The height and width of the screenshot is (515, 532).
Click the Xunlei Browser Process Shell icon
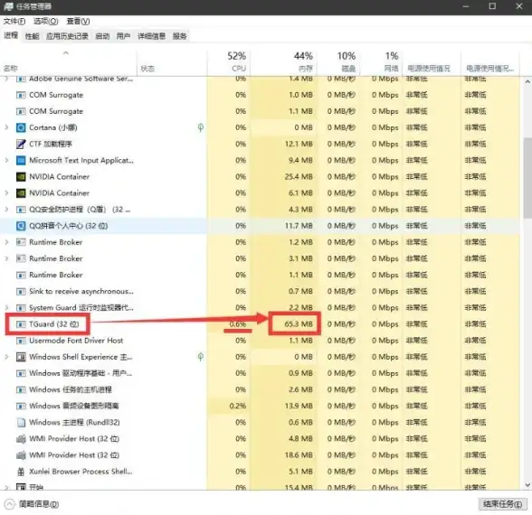[x=21, y=472]
